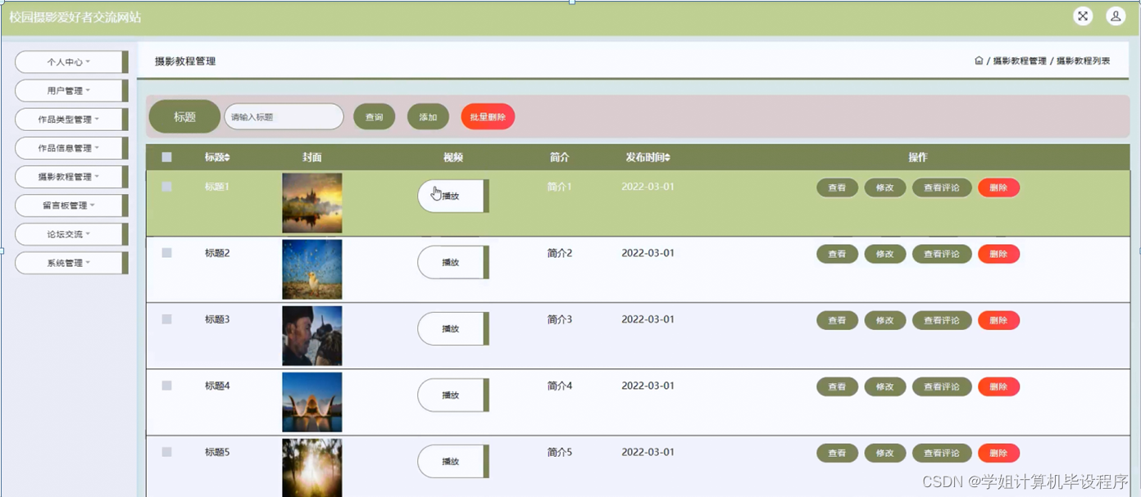Screen dimensions: 1141x497
Task: Open the user profile icon in header
Action: (1116, 16)
